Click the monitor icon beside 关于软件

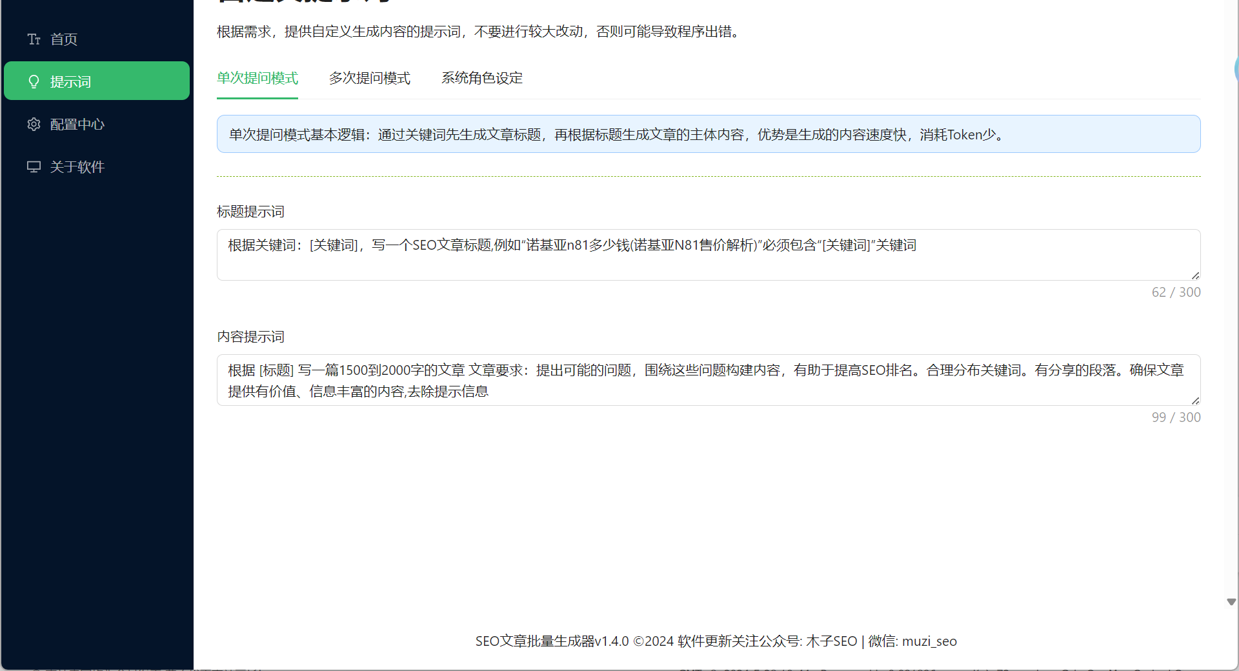[34, 167]
